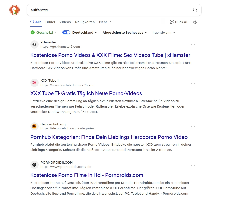Screen dimensions: 235x203
Task: Click the de.pornhub.org site name
Action: point(53,124)
